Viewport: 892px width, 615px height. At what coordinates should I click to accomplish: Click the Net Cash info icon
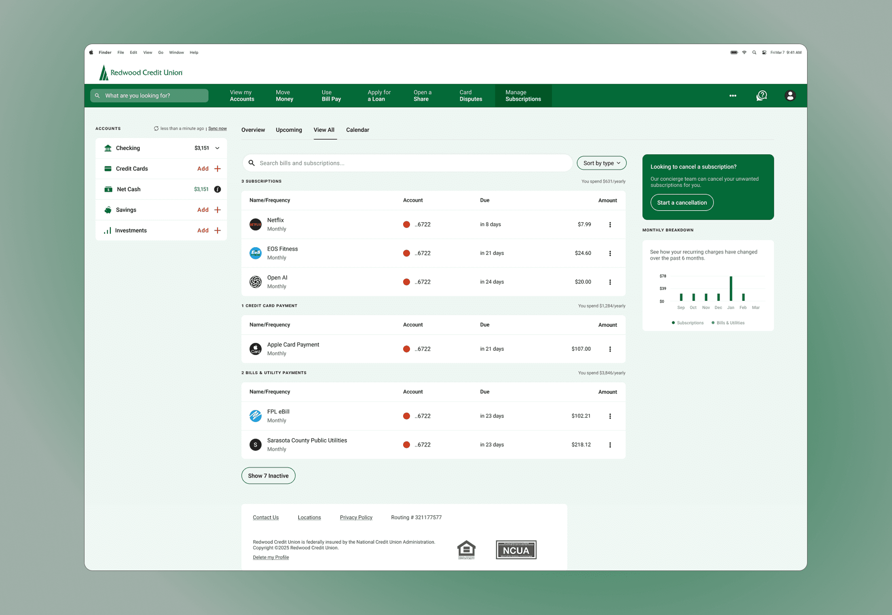point(218,189)
